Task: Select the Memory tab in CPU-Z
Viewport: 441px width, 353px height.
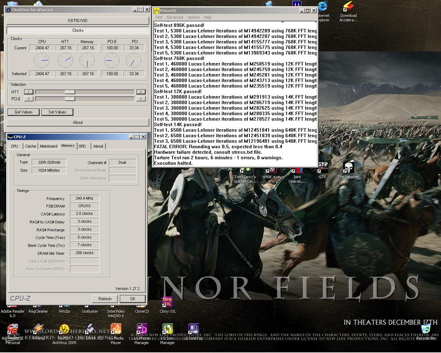Action: (x=68, y=145)
